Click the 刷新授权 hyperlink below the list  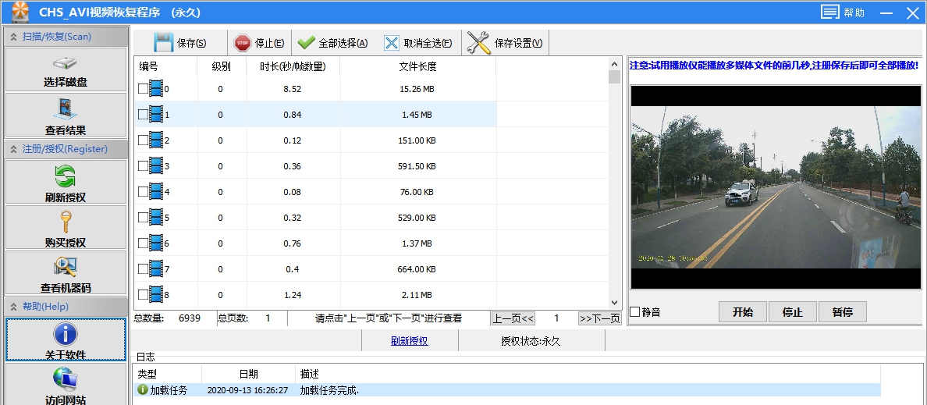tap(409, 341)
